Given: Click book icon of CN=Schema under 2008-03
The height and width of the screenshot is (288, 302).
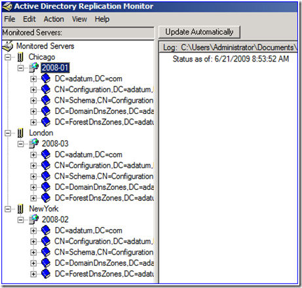Looking at the screenshot, I should (46, 176).
